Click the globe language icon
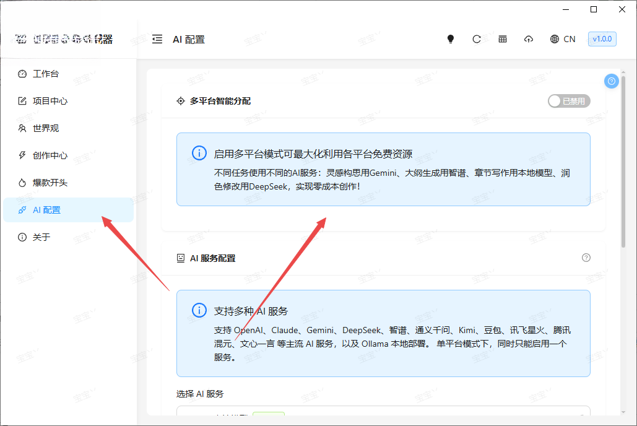The height and width of the screenshot is (426, 637). click(555, 39)
